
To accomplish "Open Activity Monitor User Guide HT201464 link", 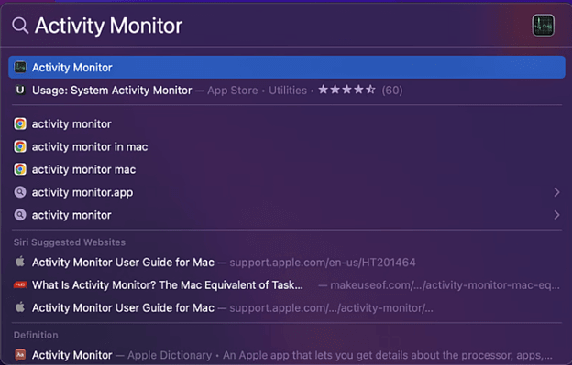I will [287, 263].
